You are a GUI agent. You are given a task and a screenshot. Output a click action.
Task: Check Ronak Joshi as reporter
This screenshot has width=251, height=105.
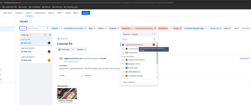123,68
